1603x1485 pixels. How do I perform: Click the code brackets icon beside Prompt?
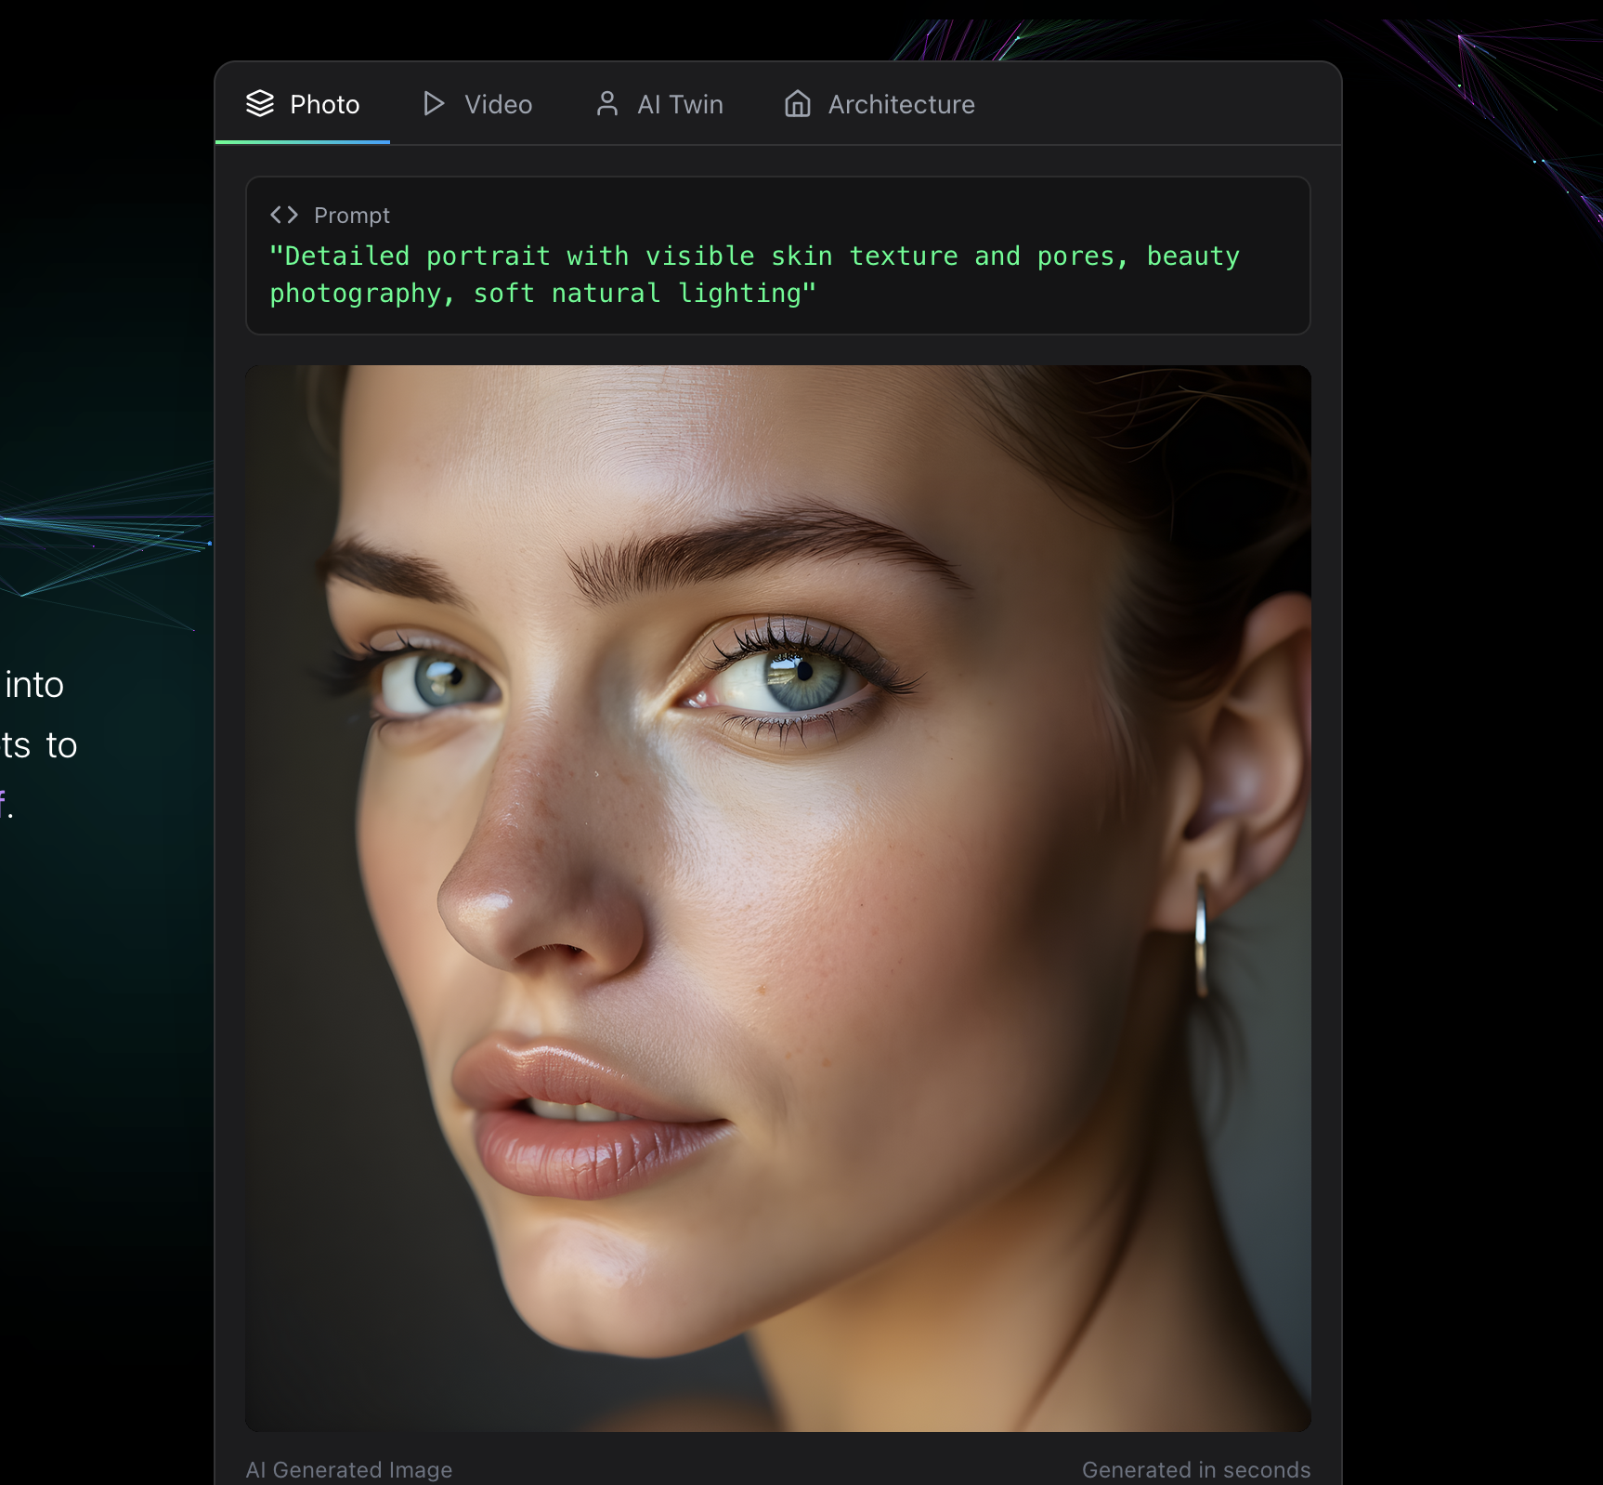click(x=284, y=215)
